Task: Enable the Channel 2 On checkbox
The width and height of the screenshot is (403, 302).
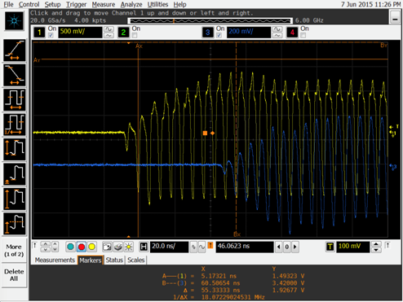Action: click(135, 35)
